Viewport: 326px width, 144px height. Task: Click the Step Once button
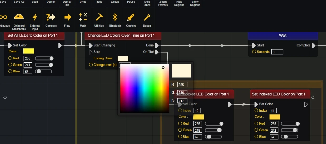[x=147, y=4]
